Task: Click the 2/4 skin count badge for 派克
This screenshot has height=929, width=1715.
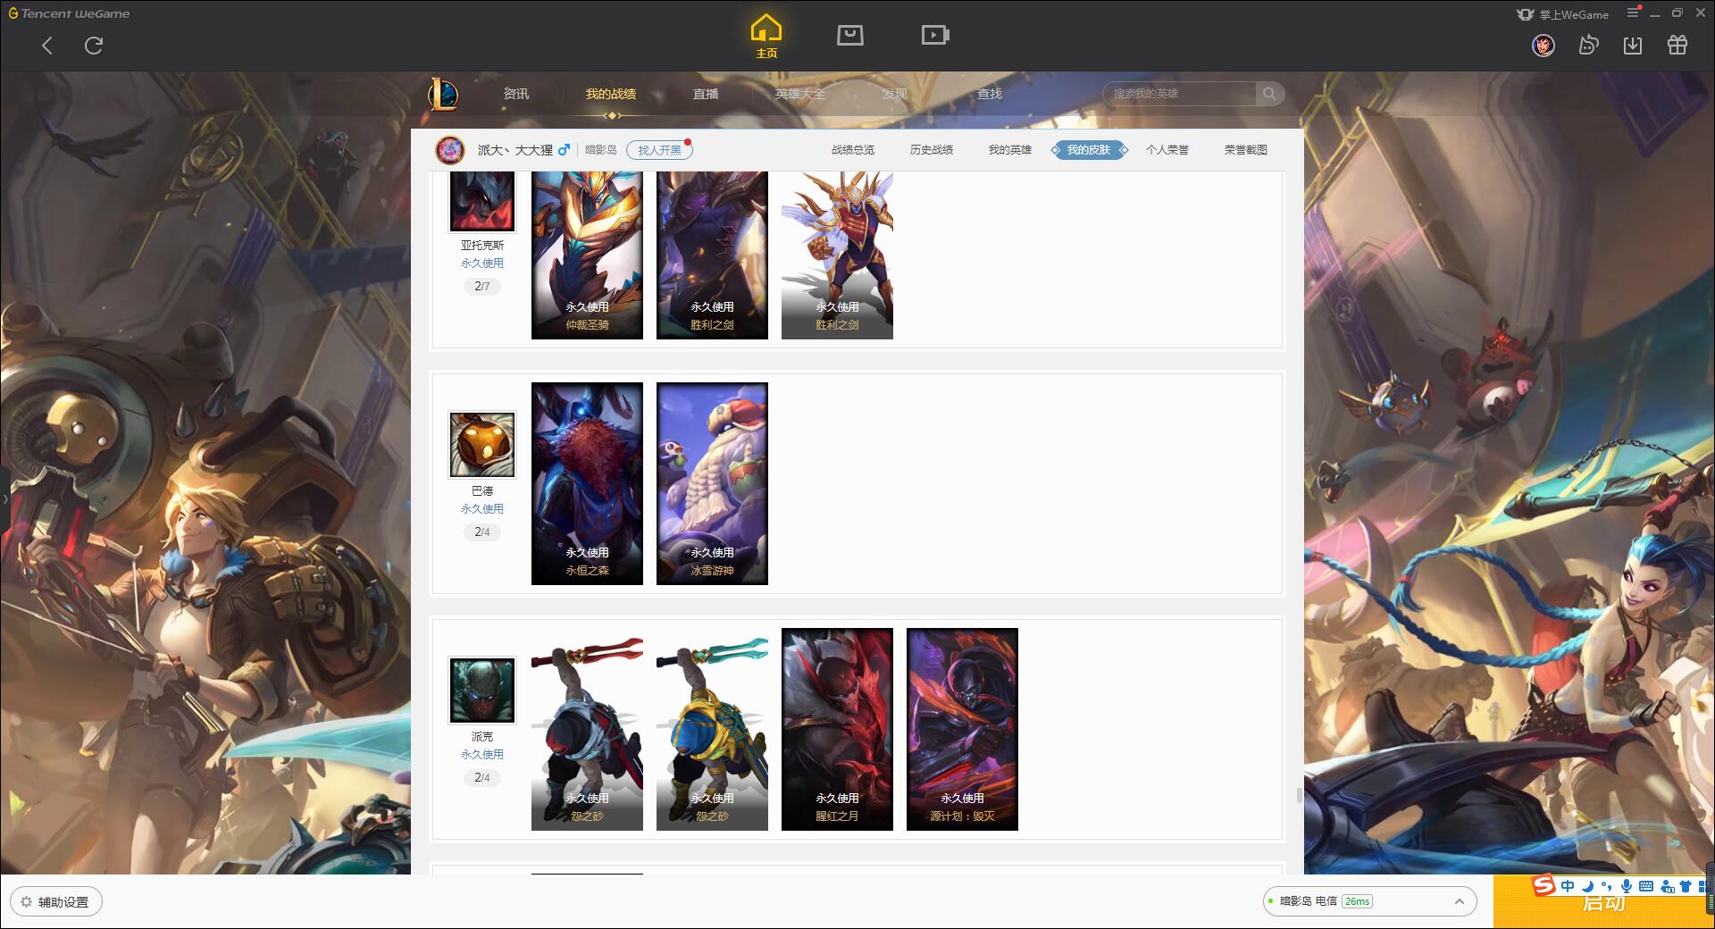Action: point(482,778)
